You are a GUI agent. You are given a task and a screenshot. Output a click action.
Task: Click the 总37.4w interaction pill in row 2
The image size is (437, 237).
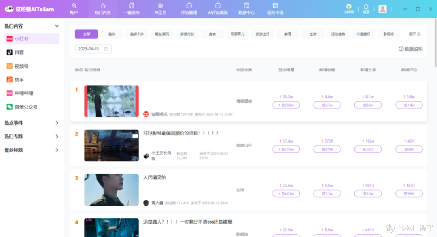[x=286, y=149]
